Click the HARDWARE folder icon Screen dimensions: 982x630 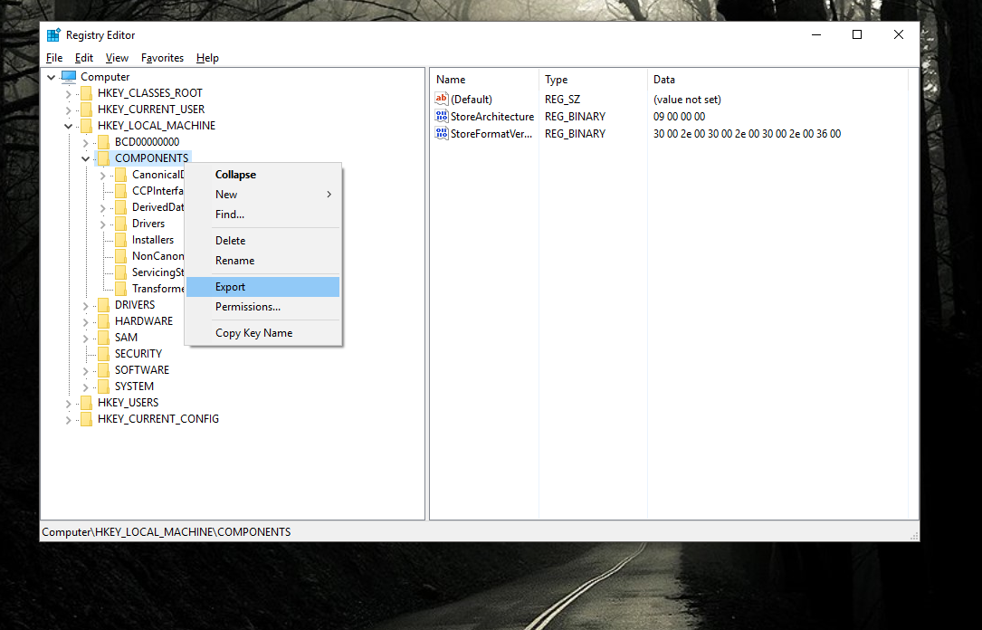pos(104,321)
